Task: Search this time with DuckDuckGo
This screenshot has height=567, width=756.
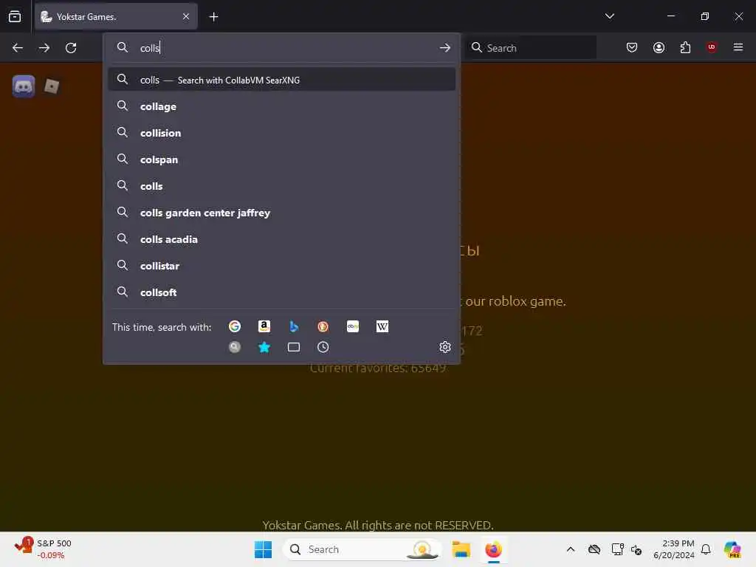Action: pyautogui.click(x=323, y=327)
